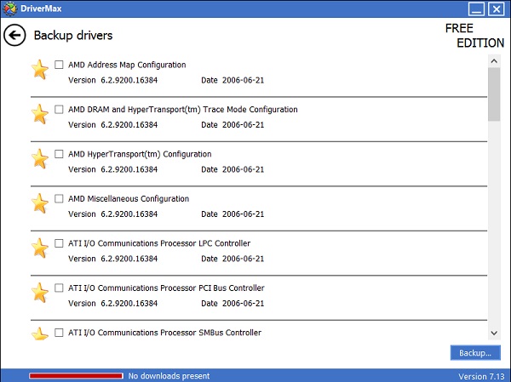Click 'AMD DRAM and HyperTransport(tm) Trace Mode Configuration' text

[183, 110]
